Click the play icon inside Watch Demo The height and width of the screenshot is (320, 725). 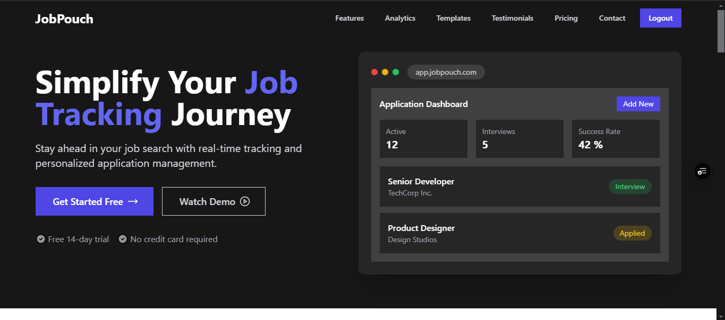click(x=244, y=201)
